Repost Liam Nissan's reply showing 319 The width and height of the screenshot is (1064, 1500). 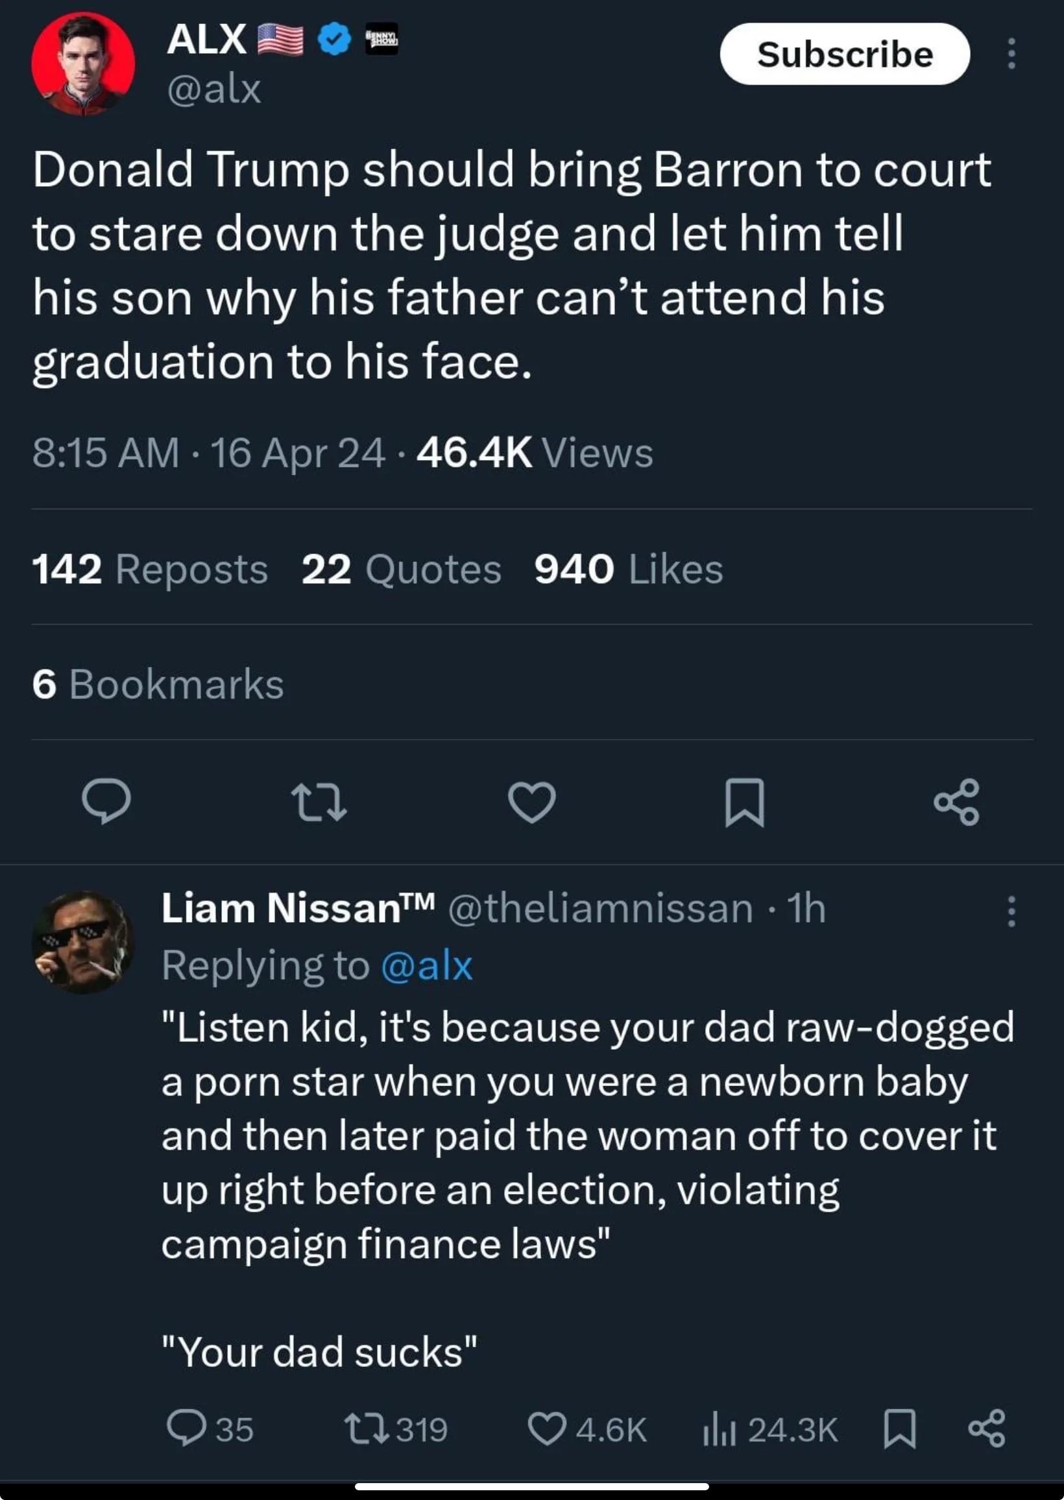[397, 1429]
